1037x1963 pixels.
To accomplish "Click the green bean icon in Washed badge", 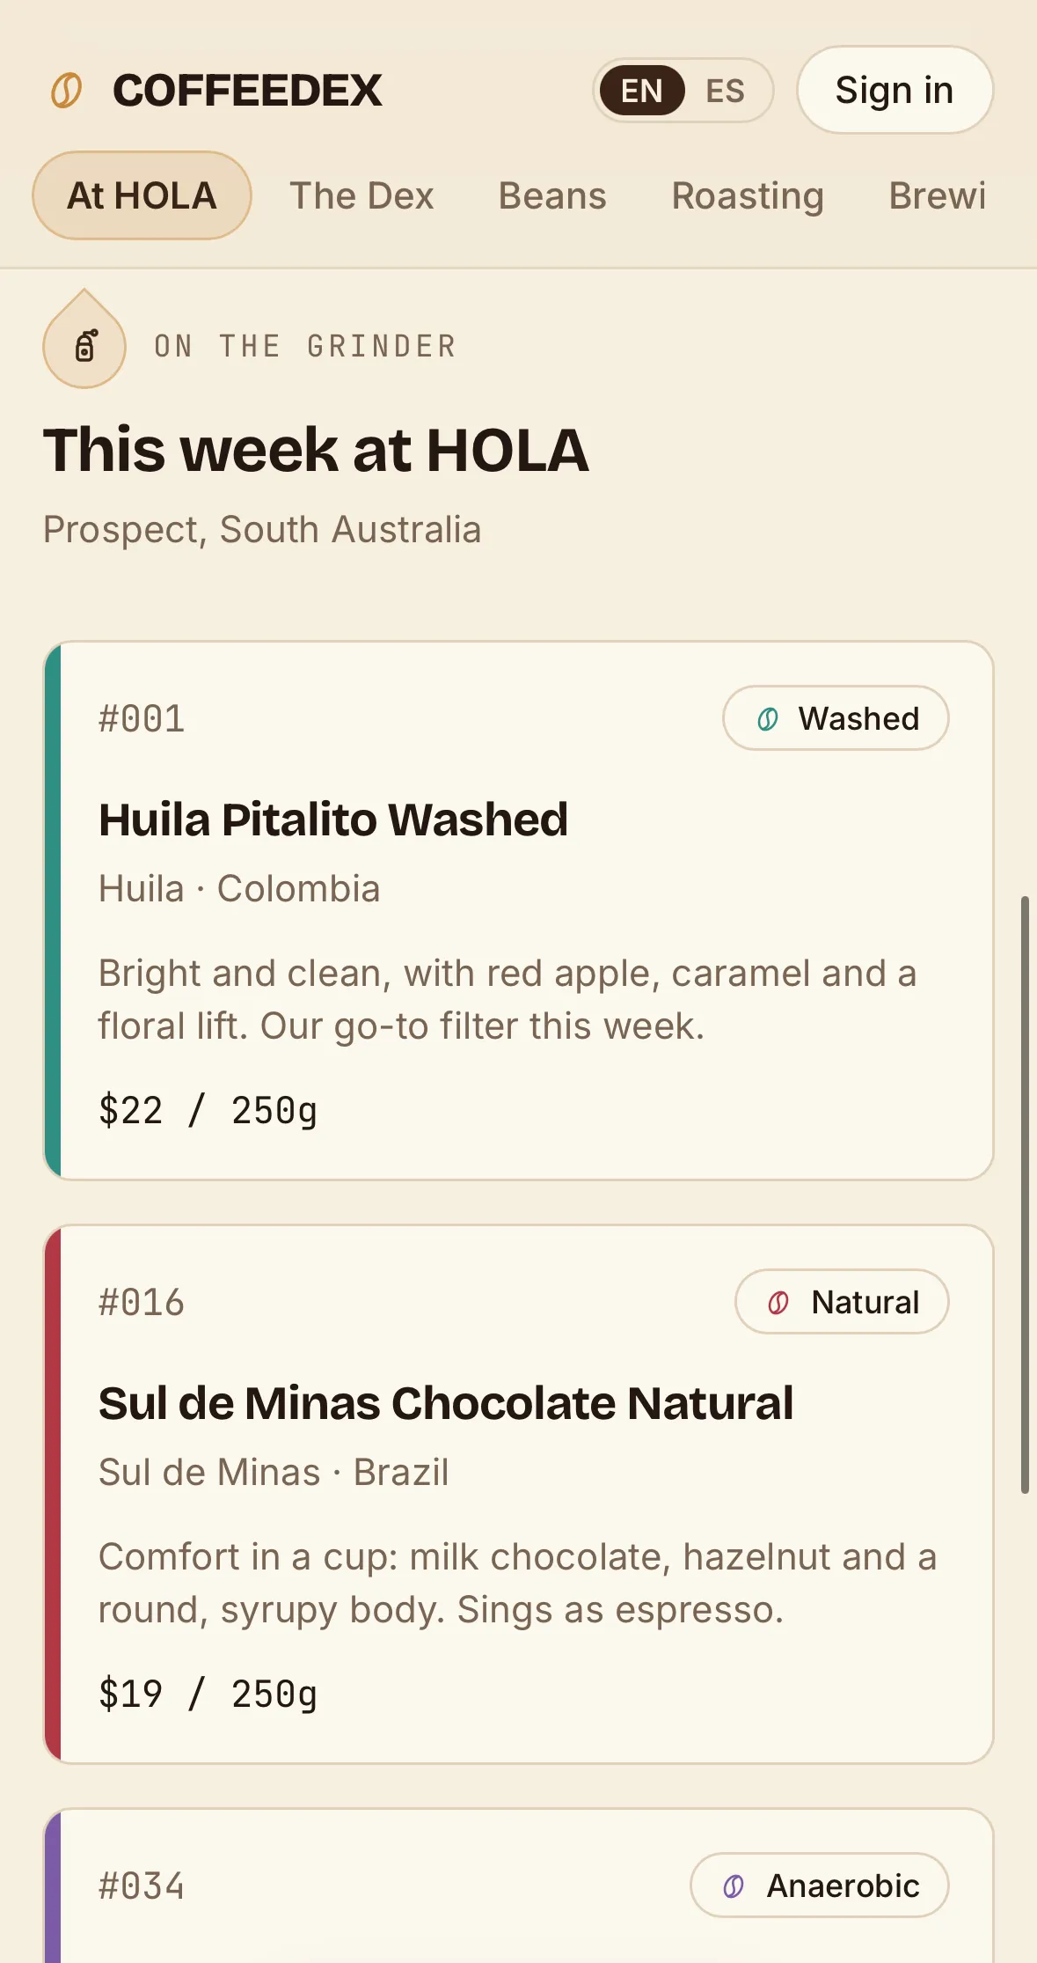I will coord(768,719).
